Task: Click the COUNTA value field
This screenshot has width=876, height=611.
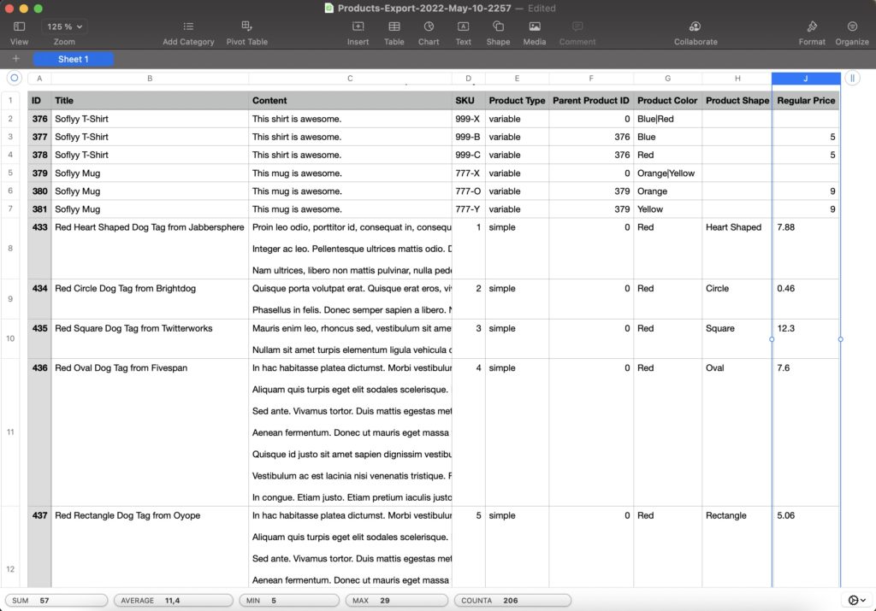Action: 512,600
